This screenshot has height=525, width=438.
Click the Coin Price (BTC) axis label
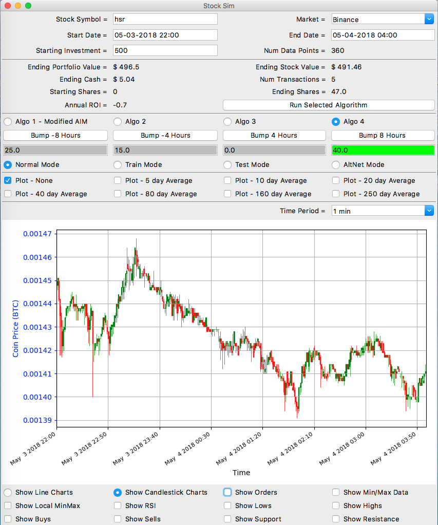tap(15, 328)
